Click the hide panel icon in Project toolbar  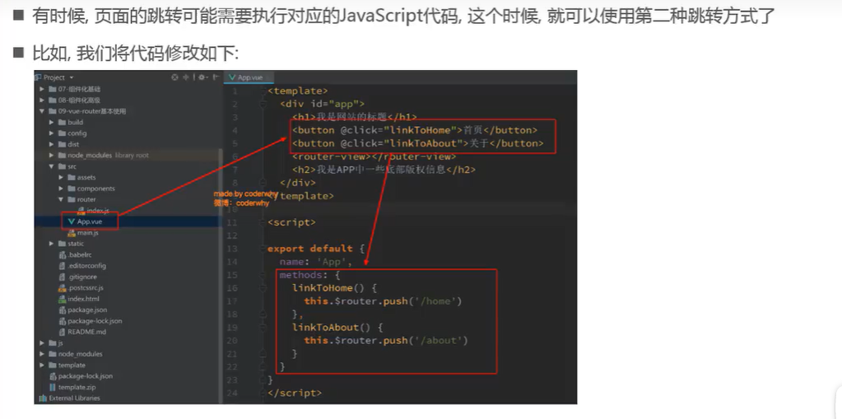pos(215,77)
